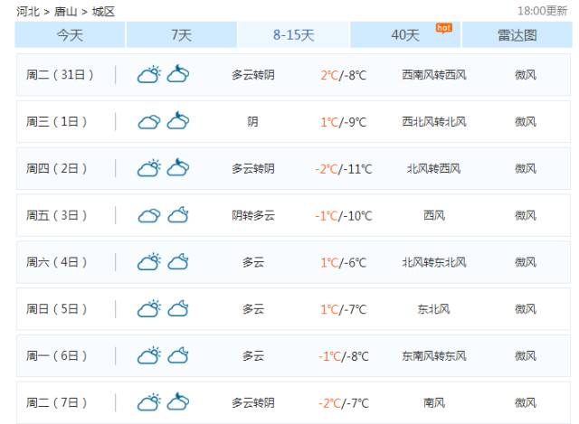Click the 2℃/-8℃ temperature for 周二 (31日)
579x424 pixels.
[343, 74]
